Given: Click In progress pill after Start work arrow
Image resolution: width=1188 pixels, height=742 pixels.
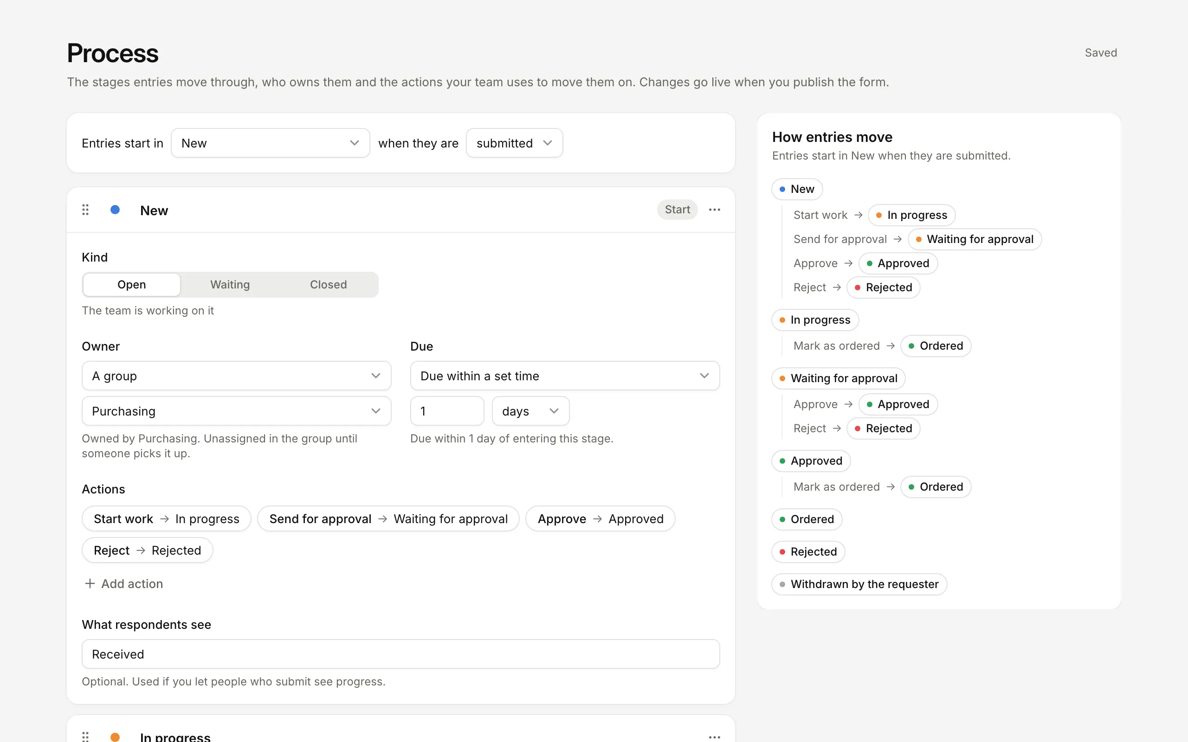Looking at the screenshot, I should click(x=911, y=215).
